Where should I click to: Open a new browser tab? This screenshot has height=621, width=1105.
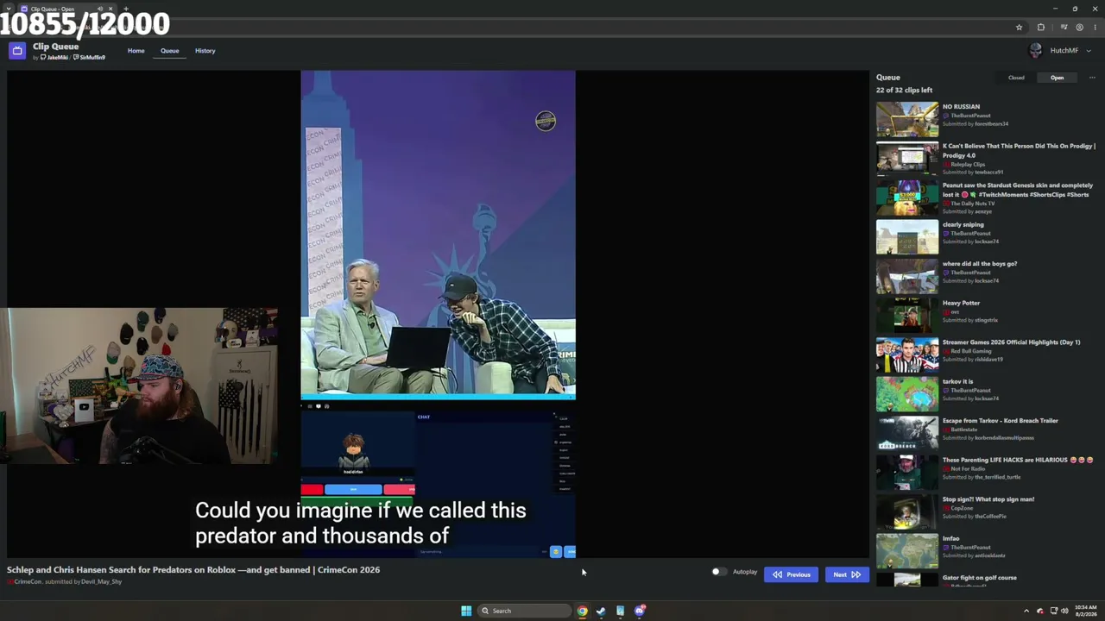[x=126, y=9]
